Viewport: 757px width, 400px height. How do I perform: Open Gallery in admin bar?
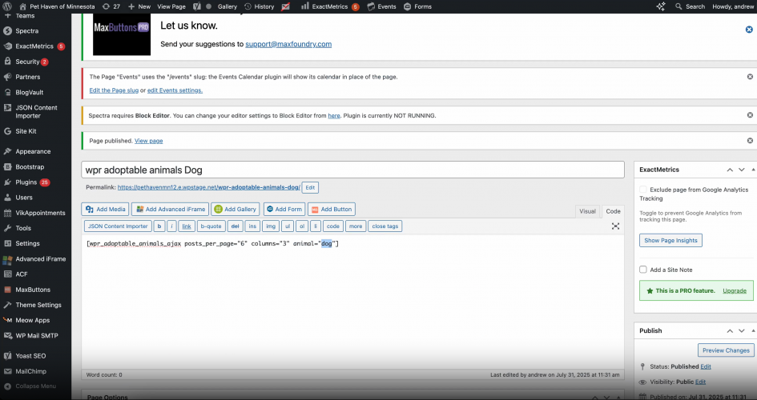(228, 6)
